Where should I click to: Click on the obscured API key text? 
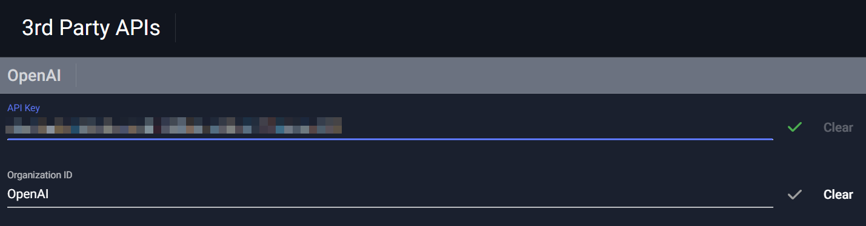click(174, 125)
